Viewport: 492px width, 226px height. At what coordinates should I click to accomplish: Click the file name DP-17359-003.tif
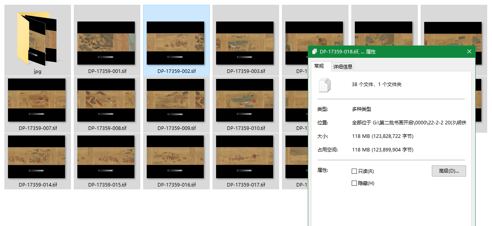(x=246, y=71)
